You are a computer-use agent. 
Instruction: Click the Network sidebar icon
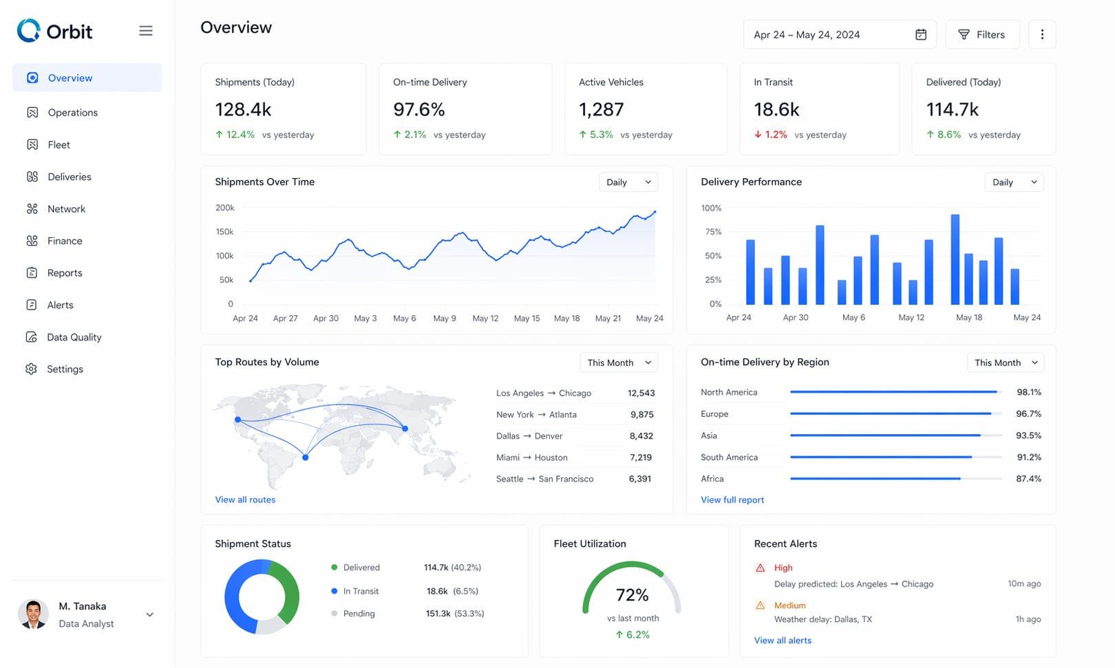(x=32, y=208)
